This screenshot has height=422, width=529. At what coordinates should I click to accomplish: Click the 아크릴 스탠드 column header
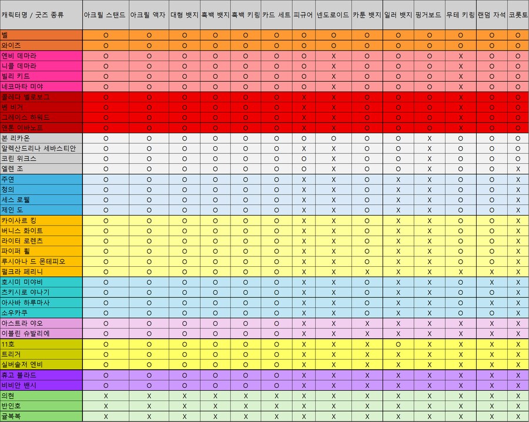click(106, 15)
